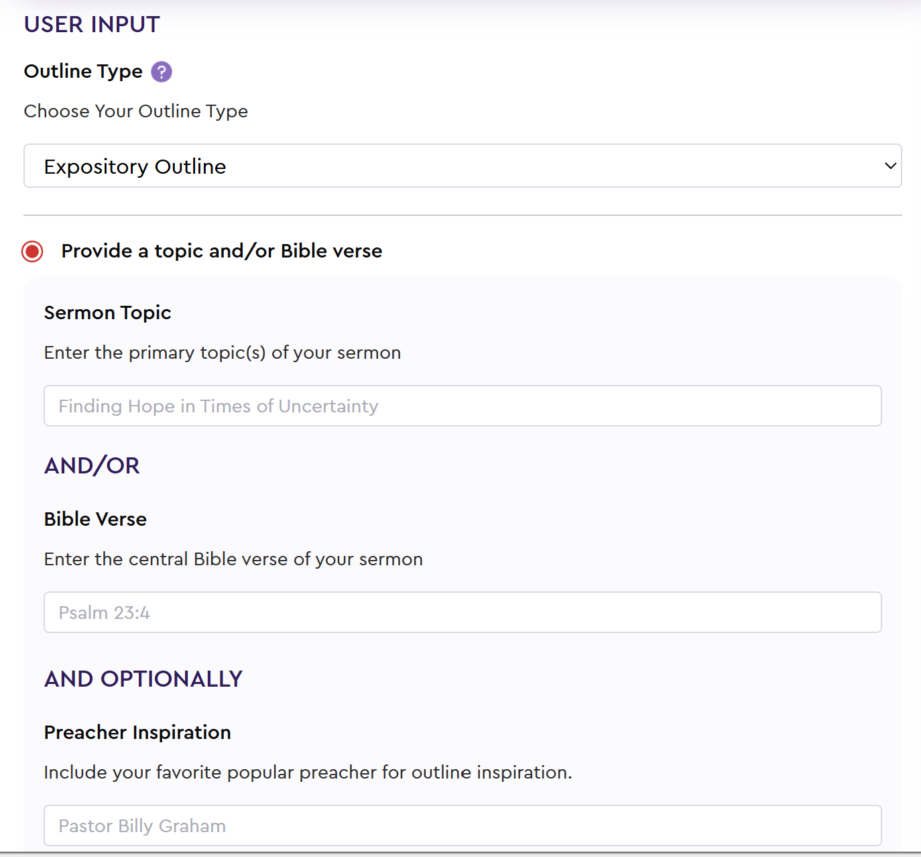Screen dimensions: 921x857
Task: Click the Sermon Topic field label
Action: coord(107,312)
